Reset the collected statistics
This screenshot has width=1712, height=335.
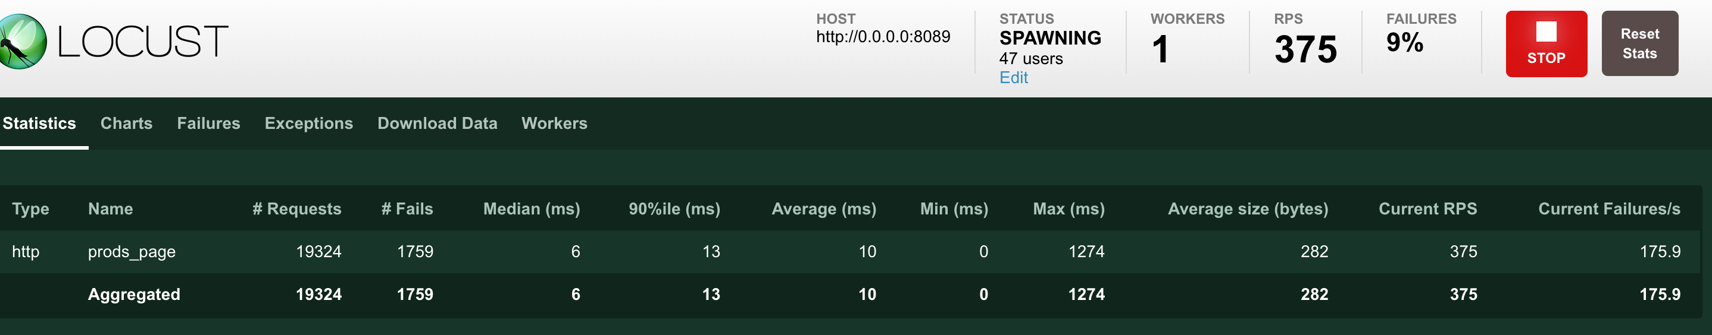(1639, 44)
